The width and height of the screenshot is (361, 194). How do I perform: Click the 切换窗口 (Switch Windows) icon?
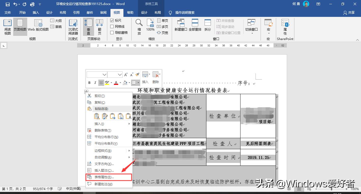[251, 25]
